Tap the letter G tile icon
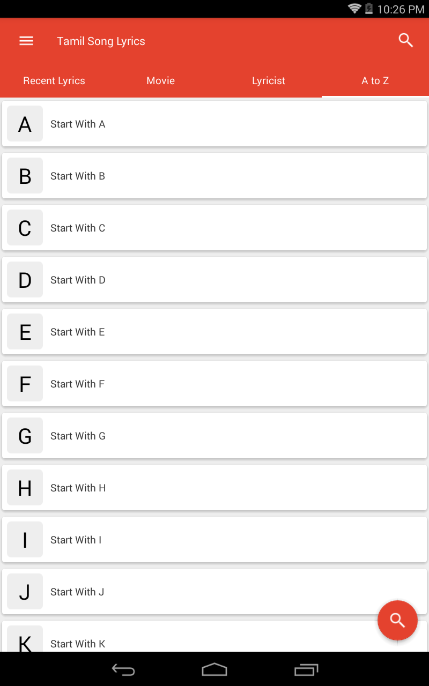Screen dimensions: 429x686 coord(25,436)
